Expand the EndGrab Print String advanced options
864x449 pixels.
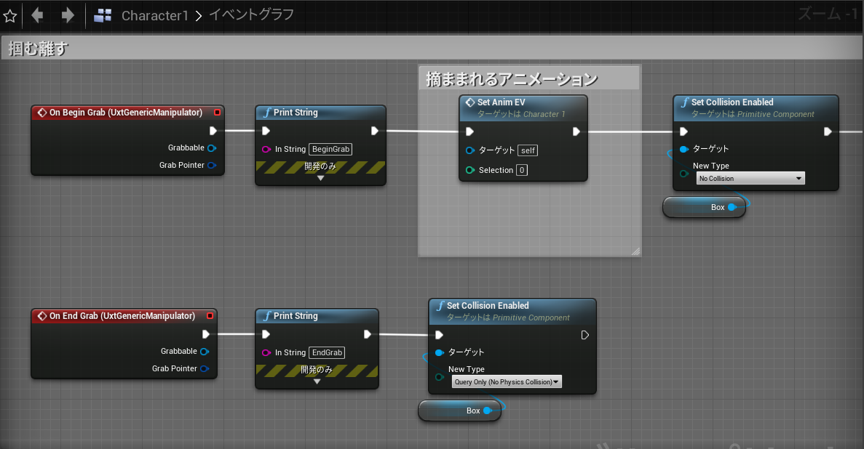point(317,382)
